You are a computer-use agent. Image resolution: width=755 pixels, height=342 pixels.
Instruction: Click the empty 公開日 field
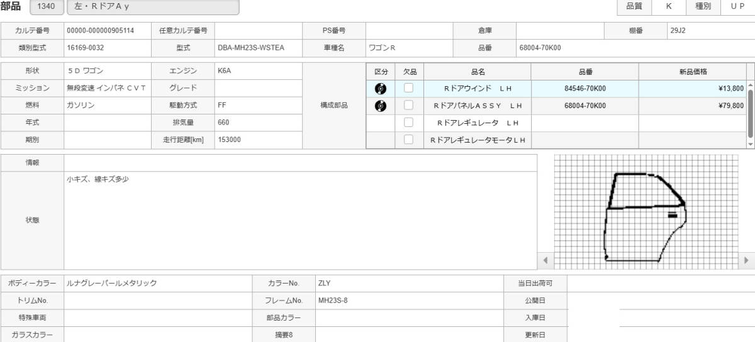(x=661, y=301)
